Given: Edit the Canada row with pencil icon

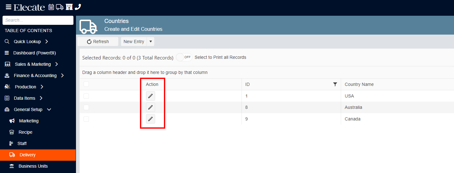Looking at the screenshot, I should click(150, 119).
